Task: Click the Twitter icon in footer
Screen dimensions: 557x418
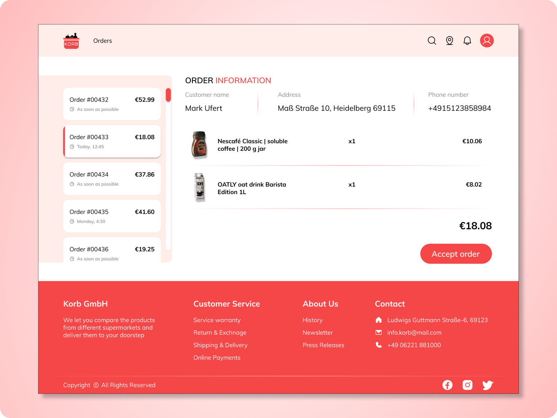Action: (488, 385)
